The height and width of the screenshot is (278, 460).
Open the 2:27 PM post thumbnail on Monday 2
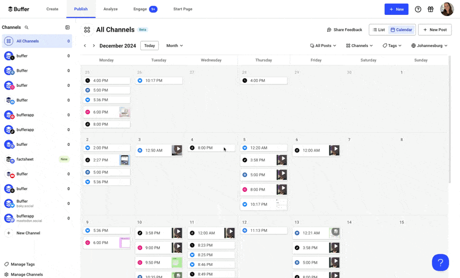point(125,160)
